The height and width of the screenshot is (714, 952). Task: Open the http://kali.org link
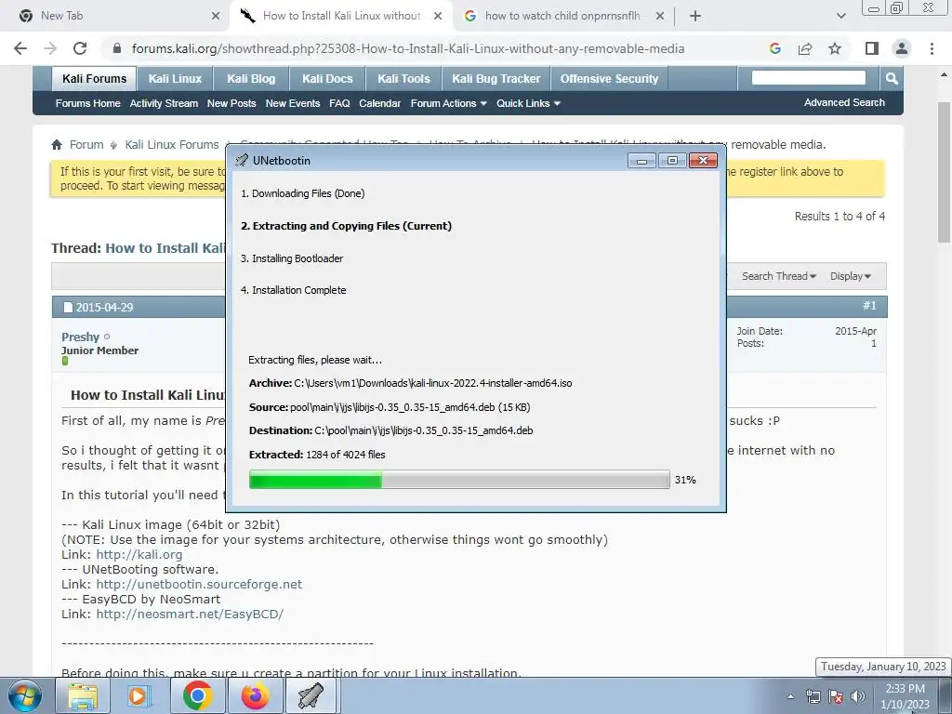(139, 554)
